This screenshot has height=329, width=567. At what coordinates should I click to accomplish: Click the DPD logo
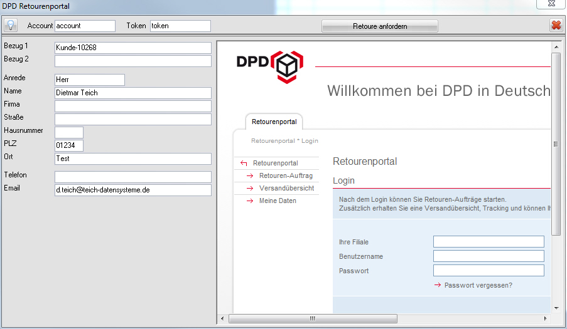270,66
